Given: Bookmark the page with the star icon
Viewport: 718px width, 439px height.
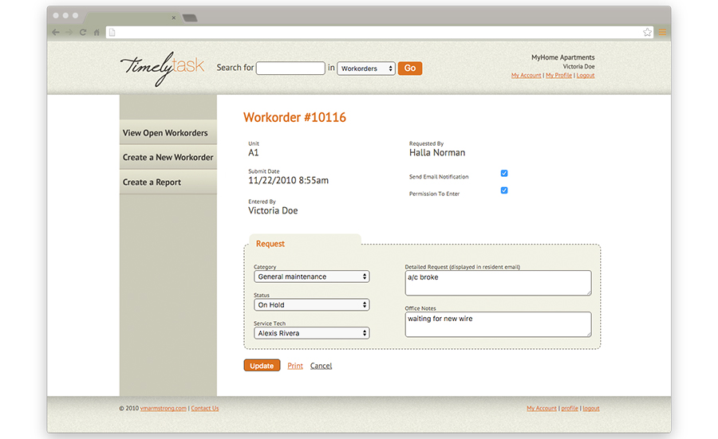Looking at the screenshot, I should 648,33.
